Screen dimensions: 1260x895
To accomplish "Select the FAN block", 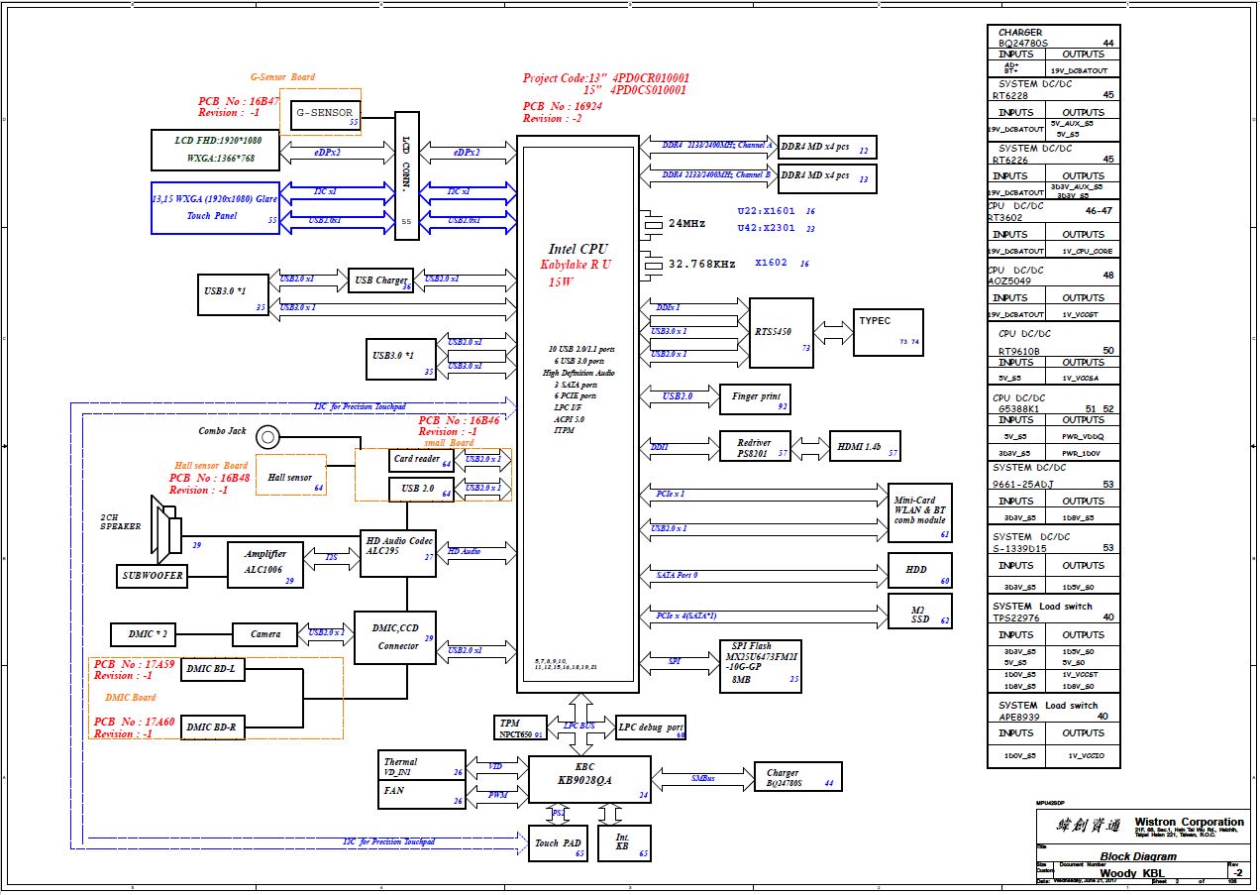I will [422, 795].
